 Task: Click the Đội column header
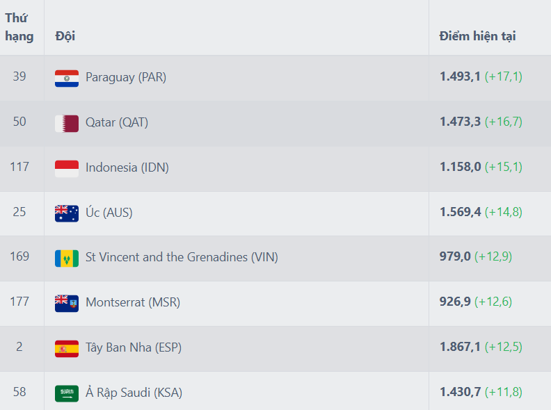tap(65, 36)
